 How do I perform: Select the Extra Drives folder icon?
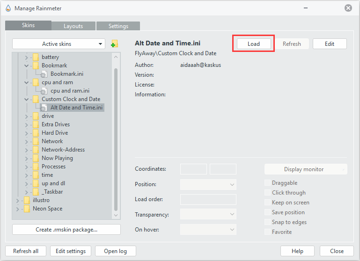36,124
